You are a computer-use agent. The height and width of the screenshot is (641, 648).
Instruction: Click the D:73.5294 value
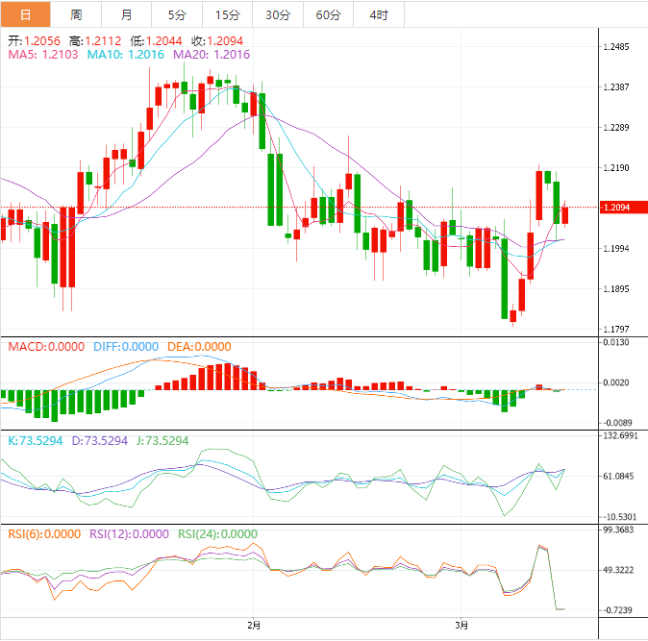pyautogui.click(x=100, y=441)
